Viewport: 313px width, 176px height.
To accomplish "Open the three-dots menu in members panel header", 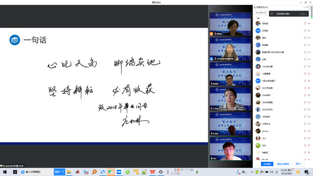I will coord(304,7).
